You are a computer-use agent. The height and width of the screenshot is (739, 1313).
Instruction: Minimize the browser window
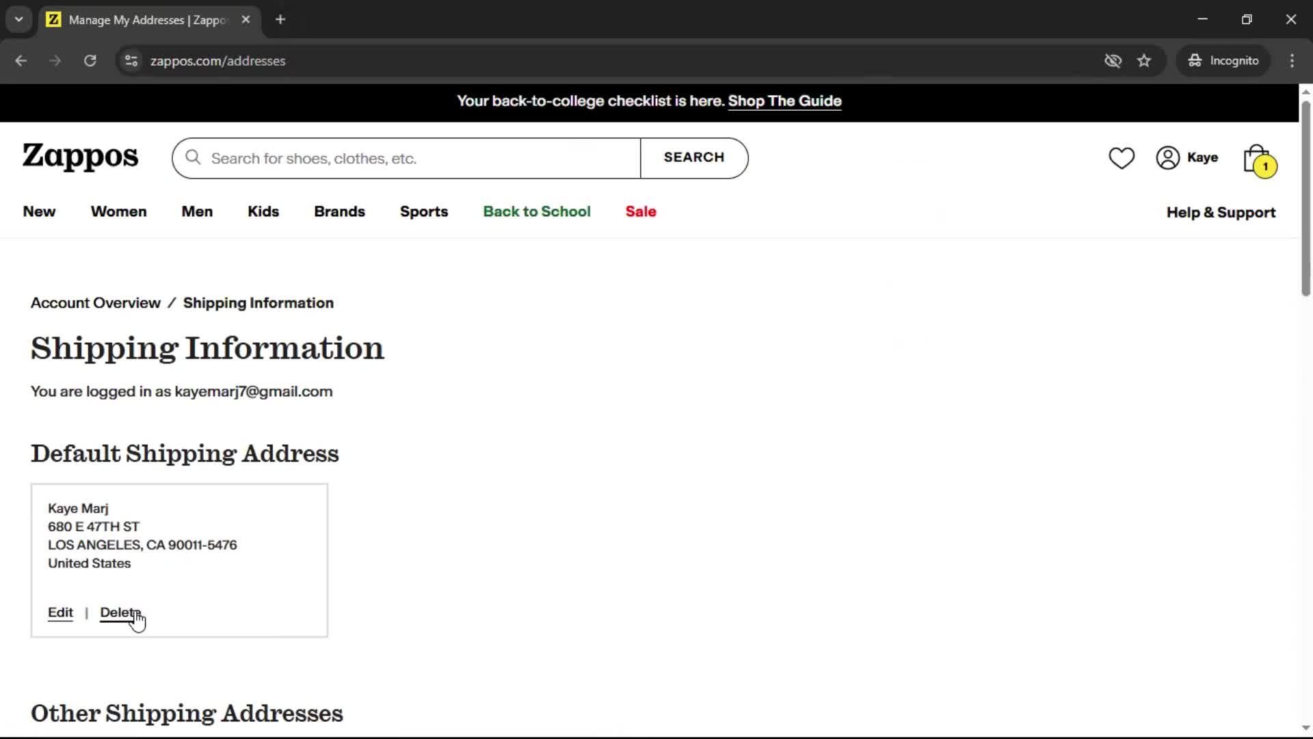1202,19
